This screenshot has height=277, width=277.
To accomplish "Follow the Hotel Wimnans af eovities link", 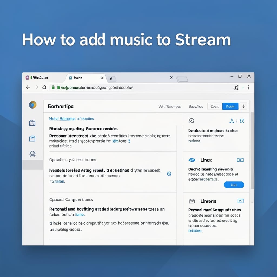I will tap(71, 119).
